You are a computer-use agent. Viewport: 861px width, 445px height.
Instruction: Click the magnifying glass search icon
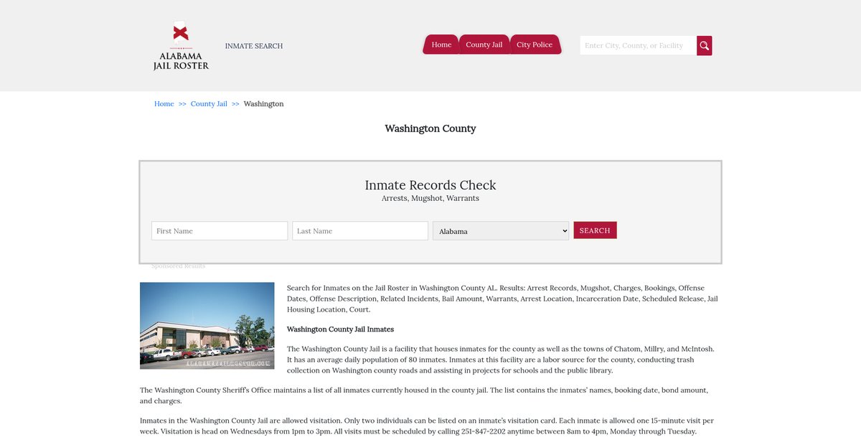click(704, 46)
